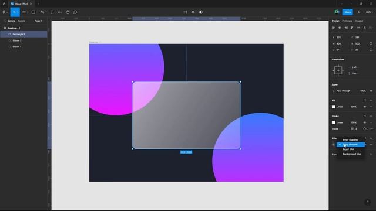Open advanced stroke options three-dots icon

(x=371, y=129)
